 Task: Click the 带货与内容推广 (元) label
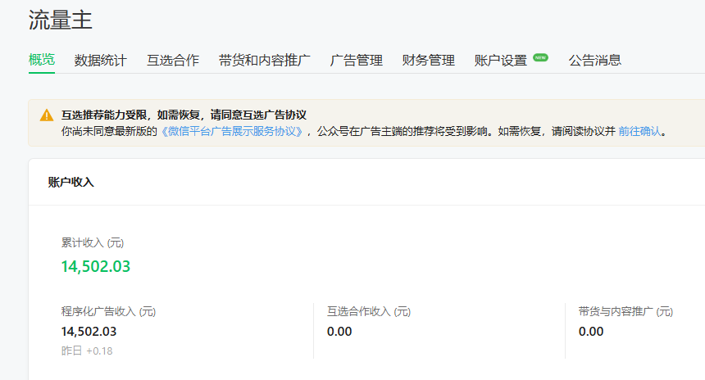coord(625,311)
